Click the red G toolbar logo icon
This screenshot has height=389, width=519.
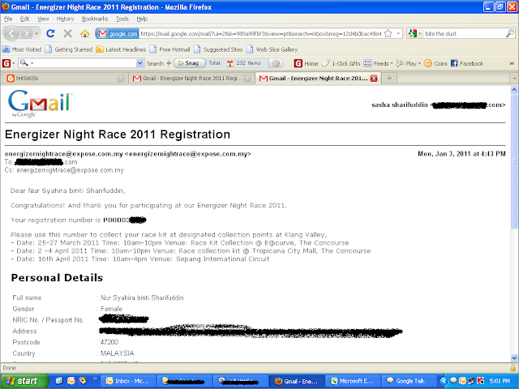(6, 63)
